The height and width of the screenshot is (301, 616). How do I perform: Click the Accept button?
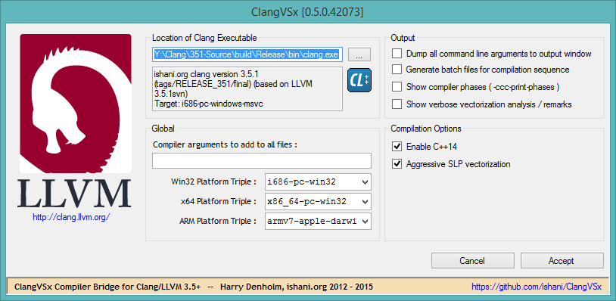(562, 261)
